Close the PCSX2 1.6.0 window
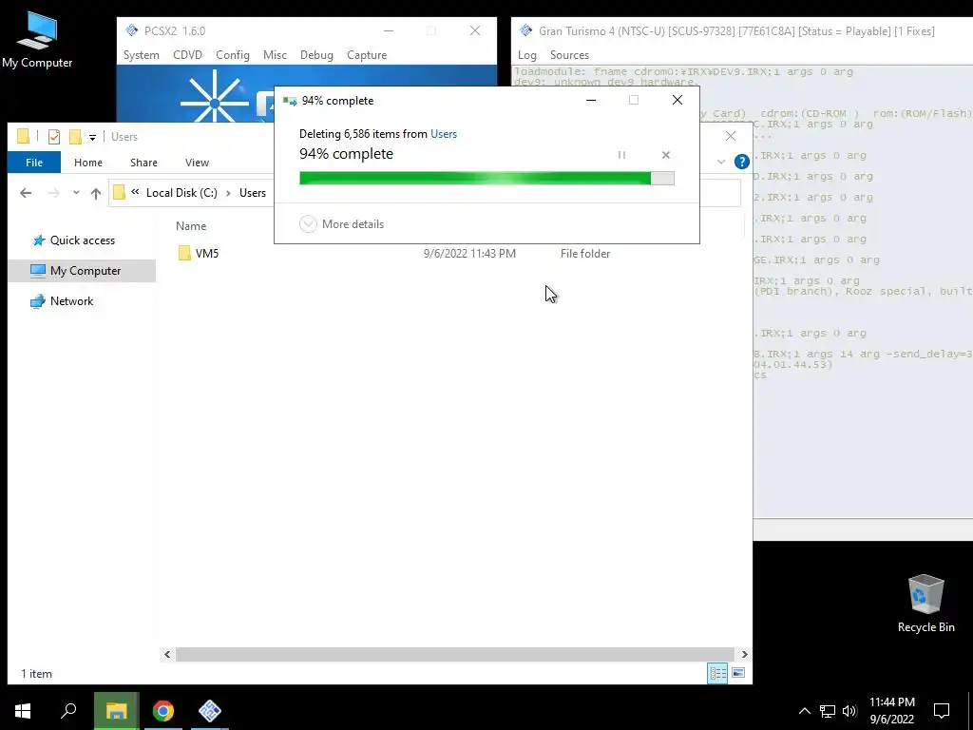973x730 pixels. click(475, 30)
